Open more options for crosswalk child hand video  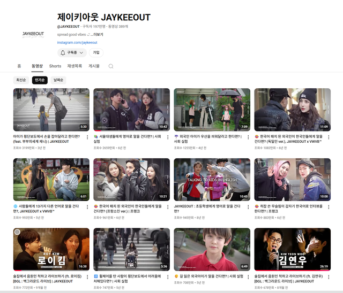click(x=87, y=137)
